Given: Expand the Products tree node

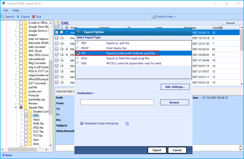Looking at the screenshot, I should 16,95.
